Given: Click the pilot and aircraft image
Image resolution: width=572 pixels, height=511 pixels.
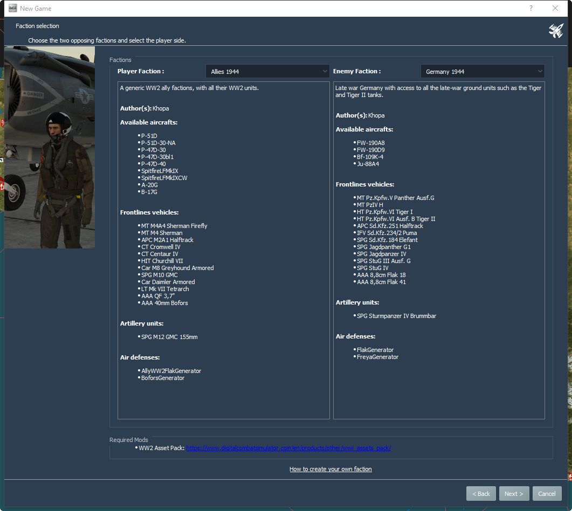Looking at the screenshot, I should [x=50, y=147].
